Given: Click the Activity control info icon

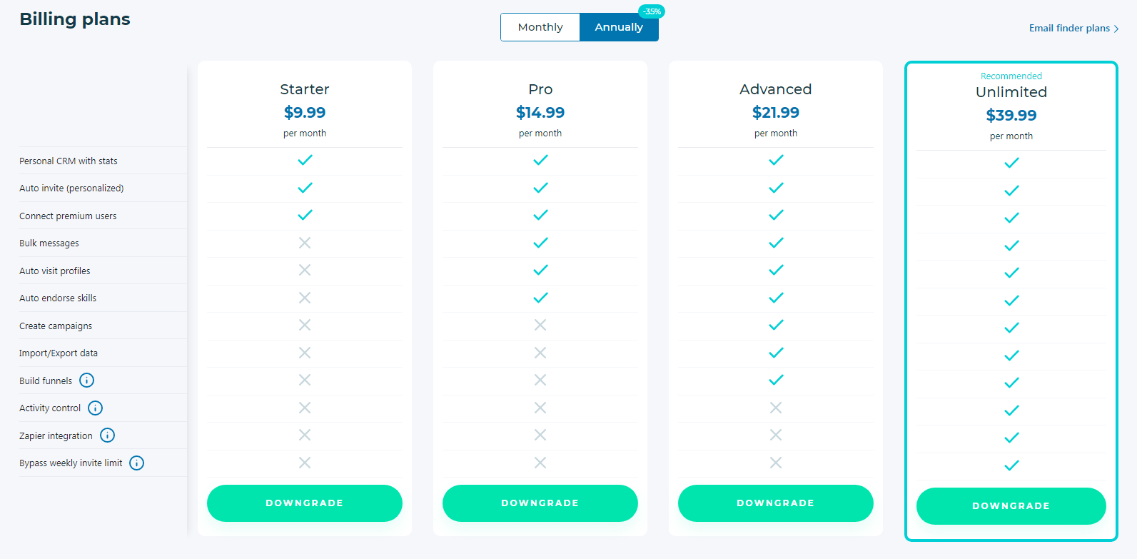Looking at the screenshot, I should tap(95, 408).
